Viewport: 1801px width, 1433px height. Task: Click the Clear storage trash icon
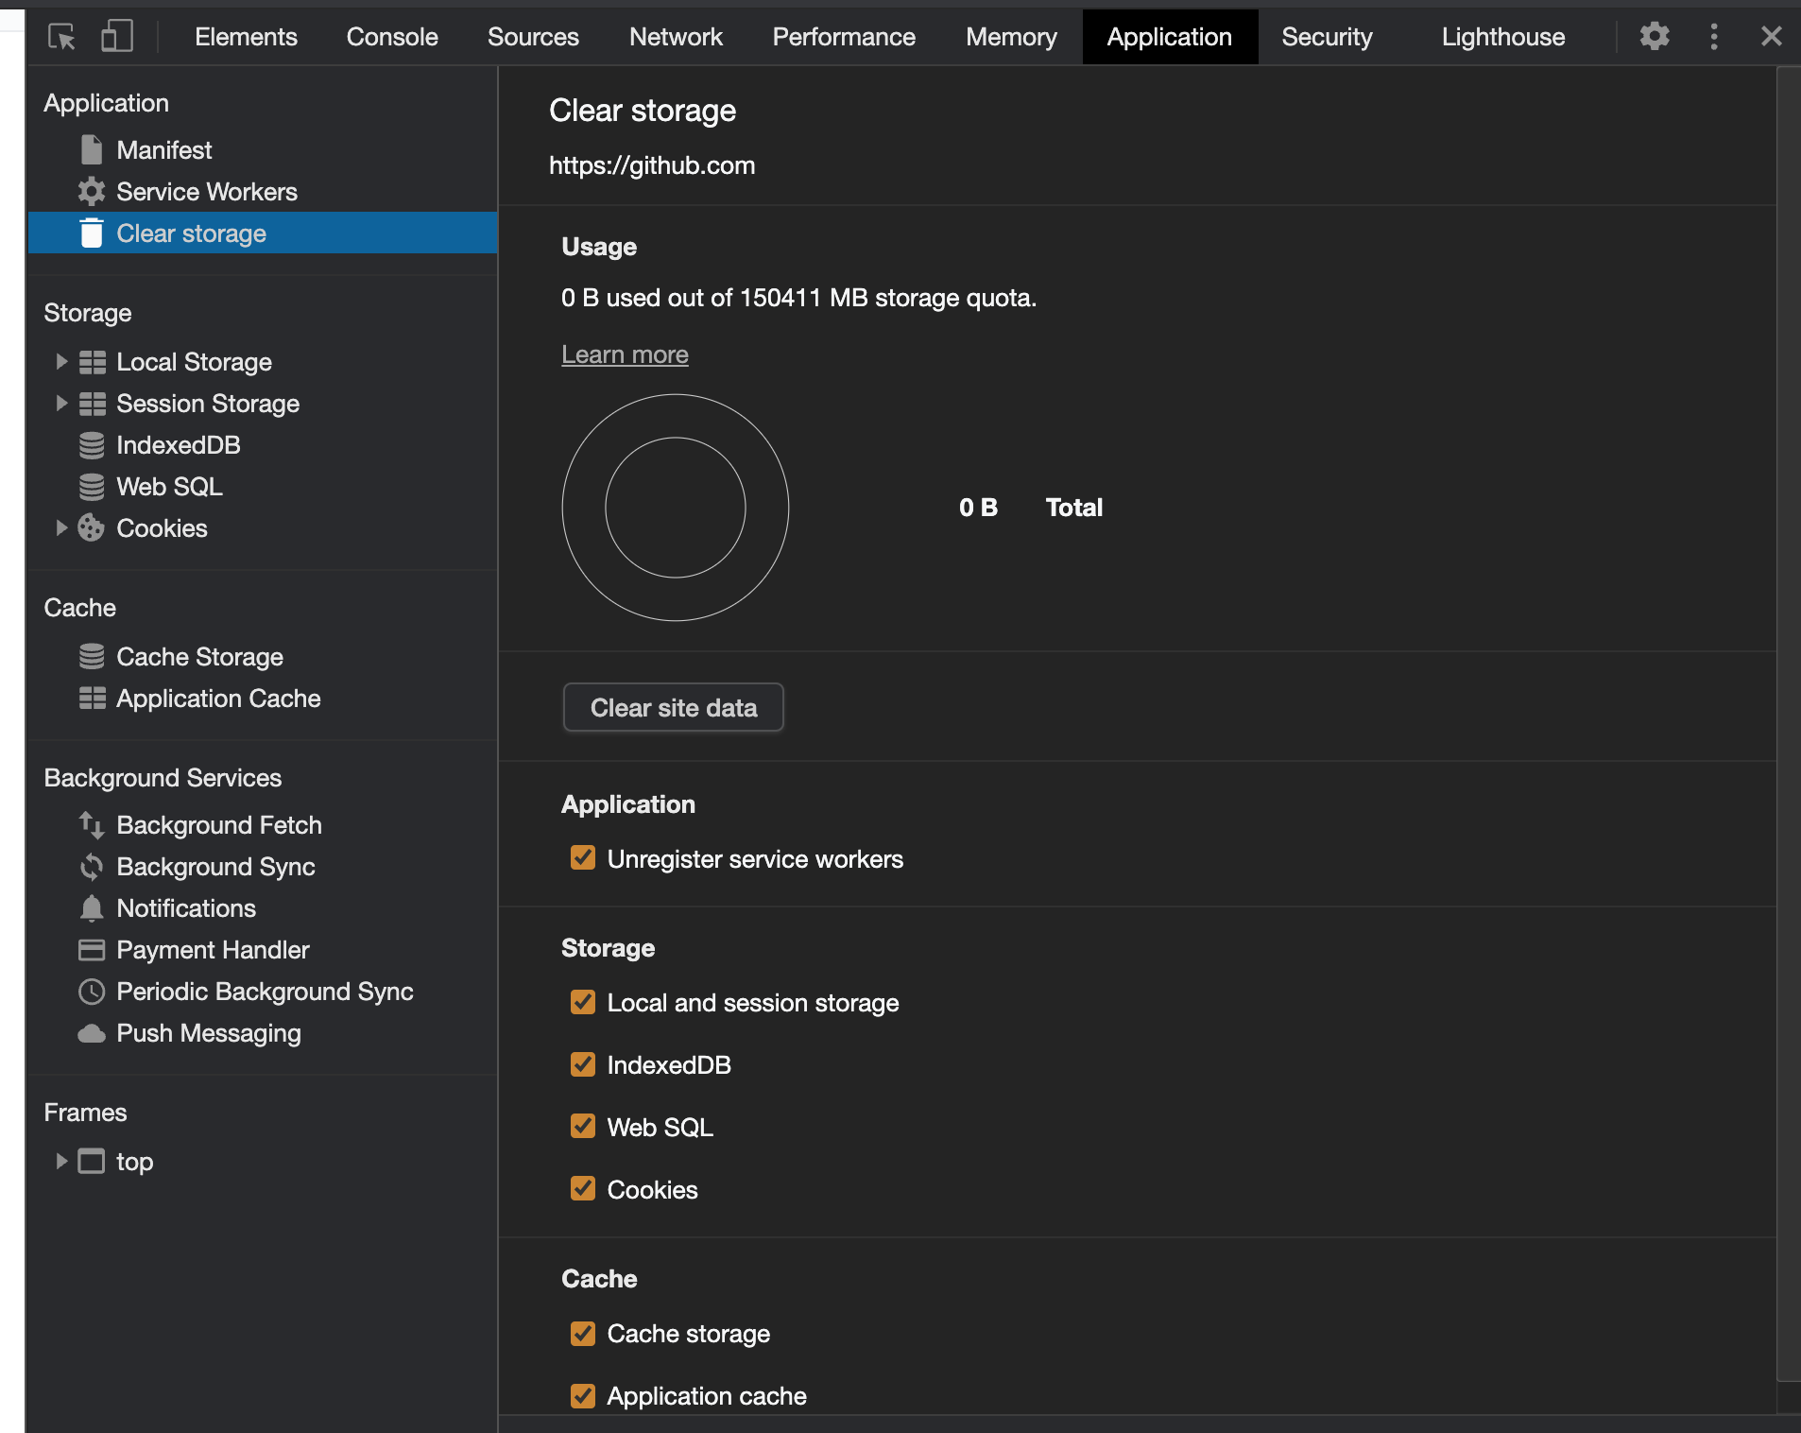click(x=92, y=233)
